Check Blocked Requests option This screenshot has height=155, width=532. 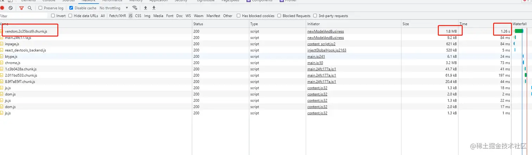click(279, 16)
